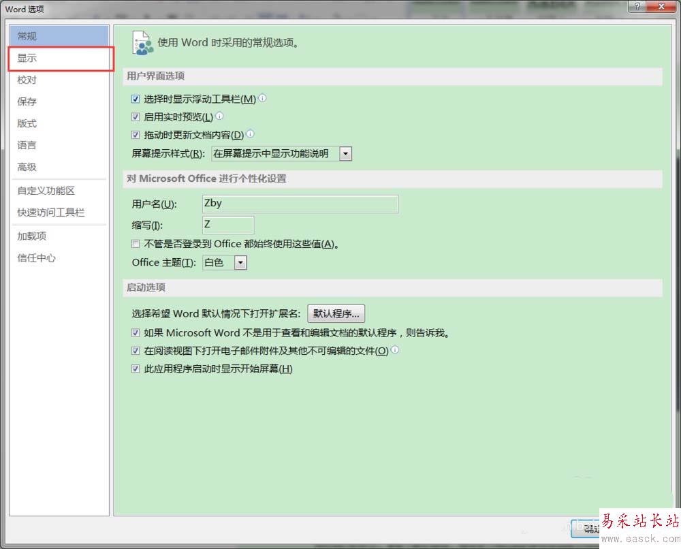
Task: Close the Word 选项 dialog
Action: [x=661, y=6]
